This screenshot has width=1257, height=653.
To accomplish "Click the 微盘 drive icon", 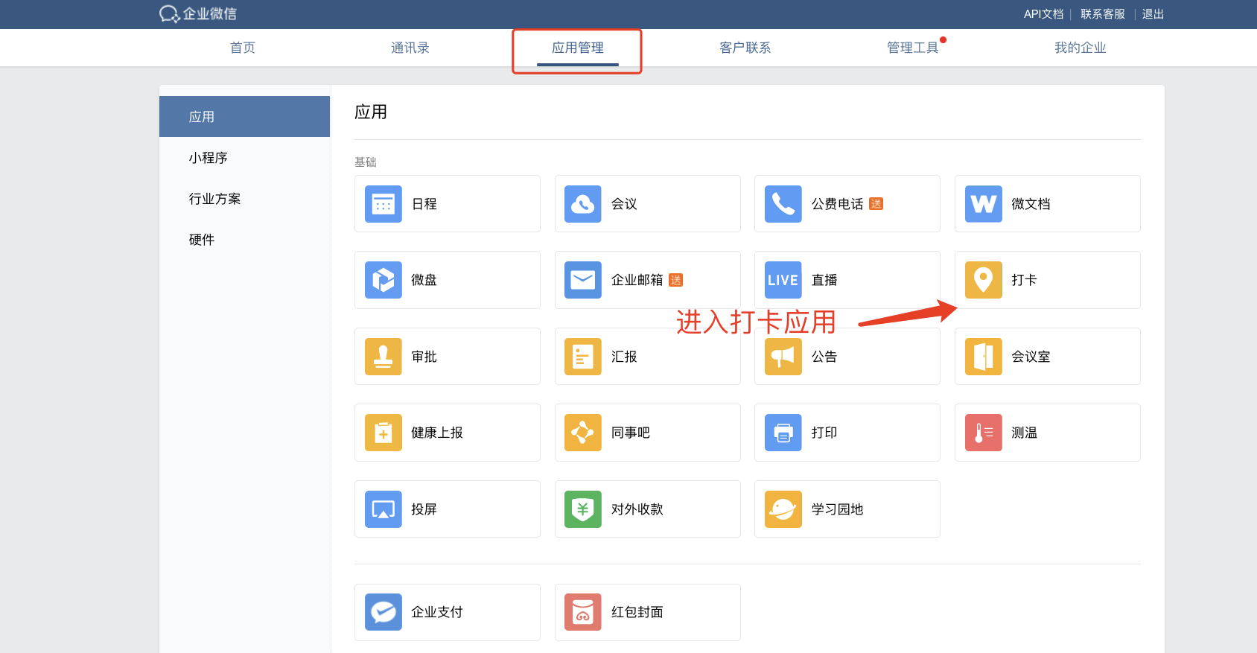I will tap(384, 280).
